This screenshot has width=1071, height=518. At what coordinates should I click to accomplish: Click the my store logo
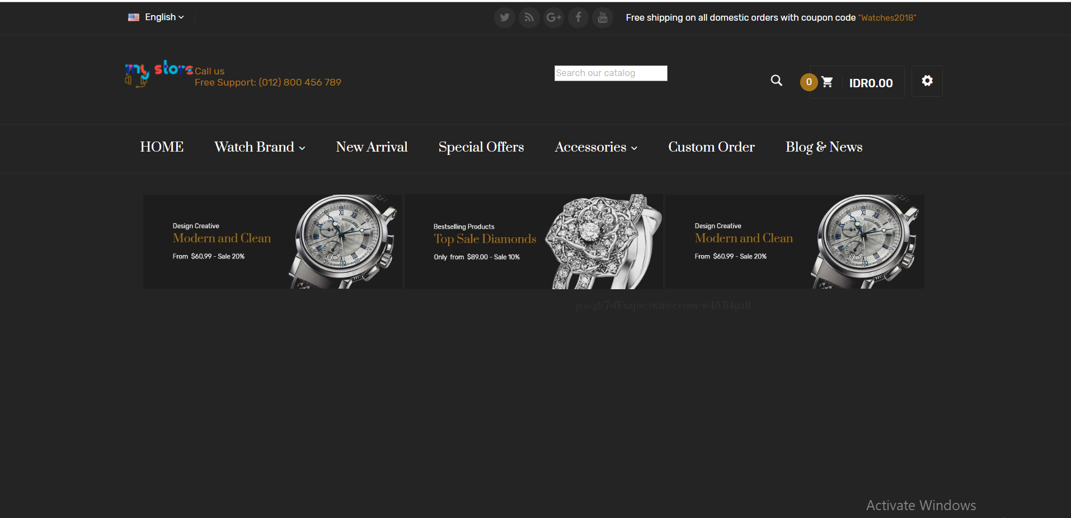(159, 73)
